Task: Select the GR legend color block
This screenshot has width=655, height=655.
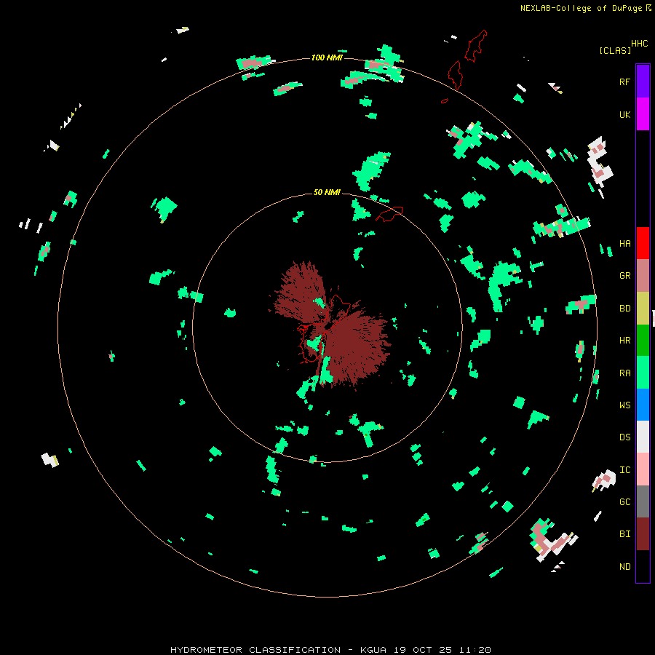Action: tap(643, 276)
